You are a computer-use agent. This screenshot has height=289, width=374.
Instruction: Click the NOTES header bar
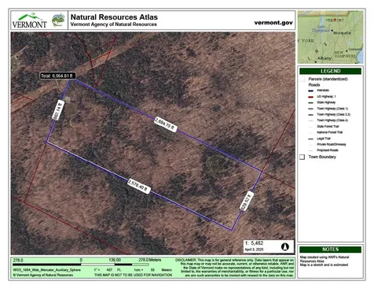coord(330,250)
